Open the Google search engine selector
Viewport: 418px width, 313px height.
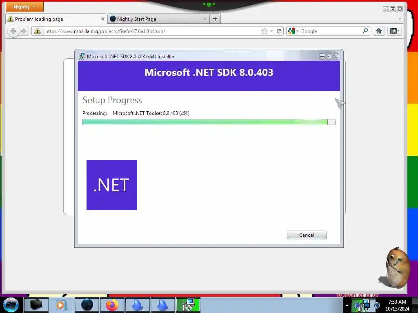(293, 31)
